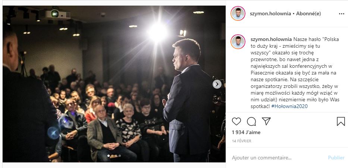Image resolution: width=348 pixels, height=168 pixels.
Task: Open the Abonné(e) following options
Action: [x=308, y=13]
